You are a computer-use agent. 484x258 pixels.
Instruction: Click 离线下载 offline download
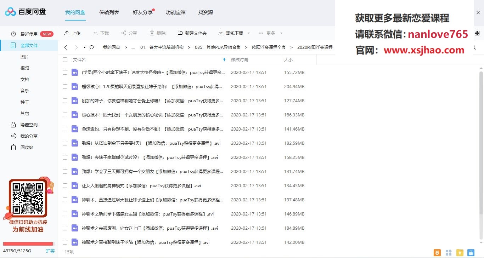pyautogui.click(x=231, y=33)
